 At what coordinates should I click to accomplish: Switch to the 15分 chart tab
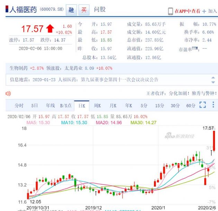click(x=160, y=105)
